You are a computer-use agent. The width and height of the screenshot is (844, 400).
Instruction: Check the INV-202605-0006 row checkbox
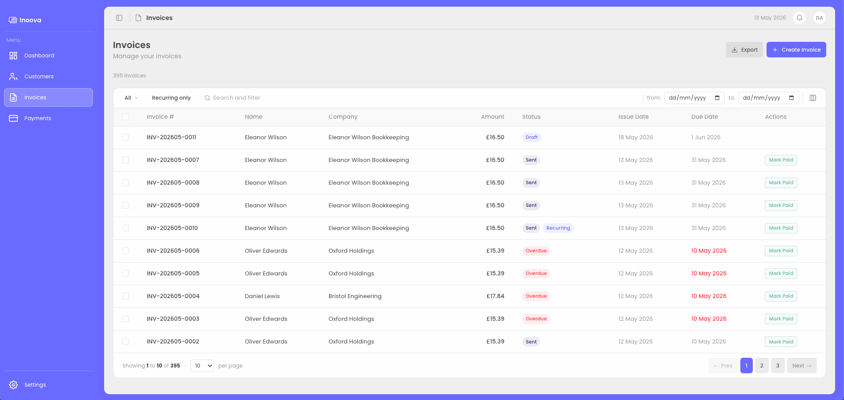[126, 251]
